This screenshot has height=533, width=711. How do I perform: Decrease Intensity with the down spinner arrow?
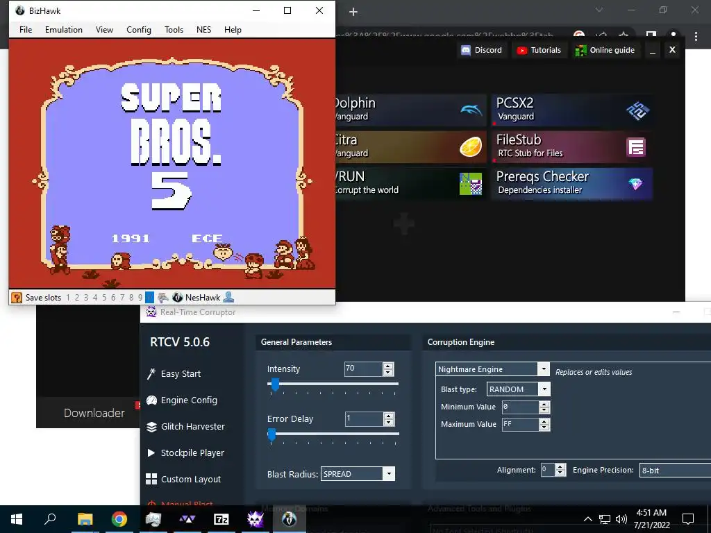388,373
